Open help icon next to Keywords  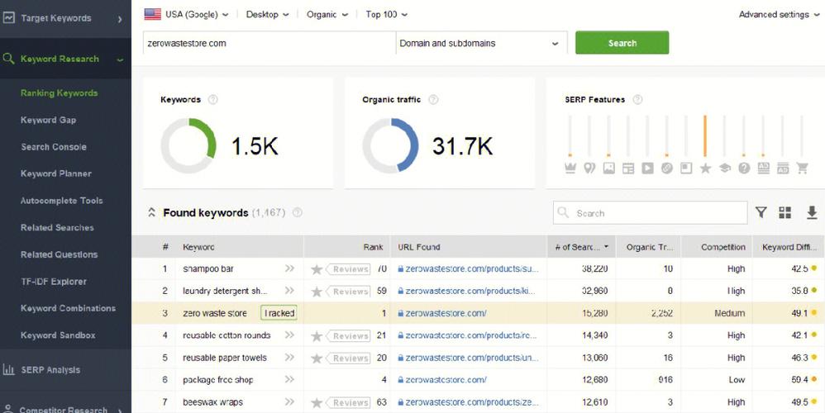(x=212, y=99)
